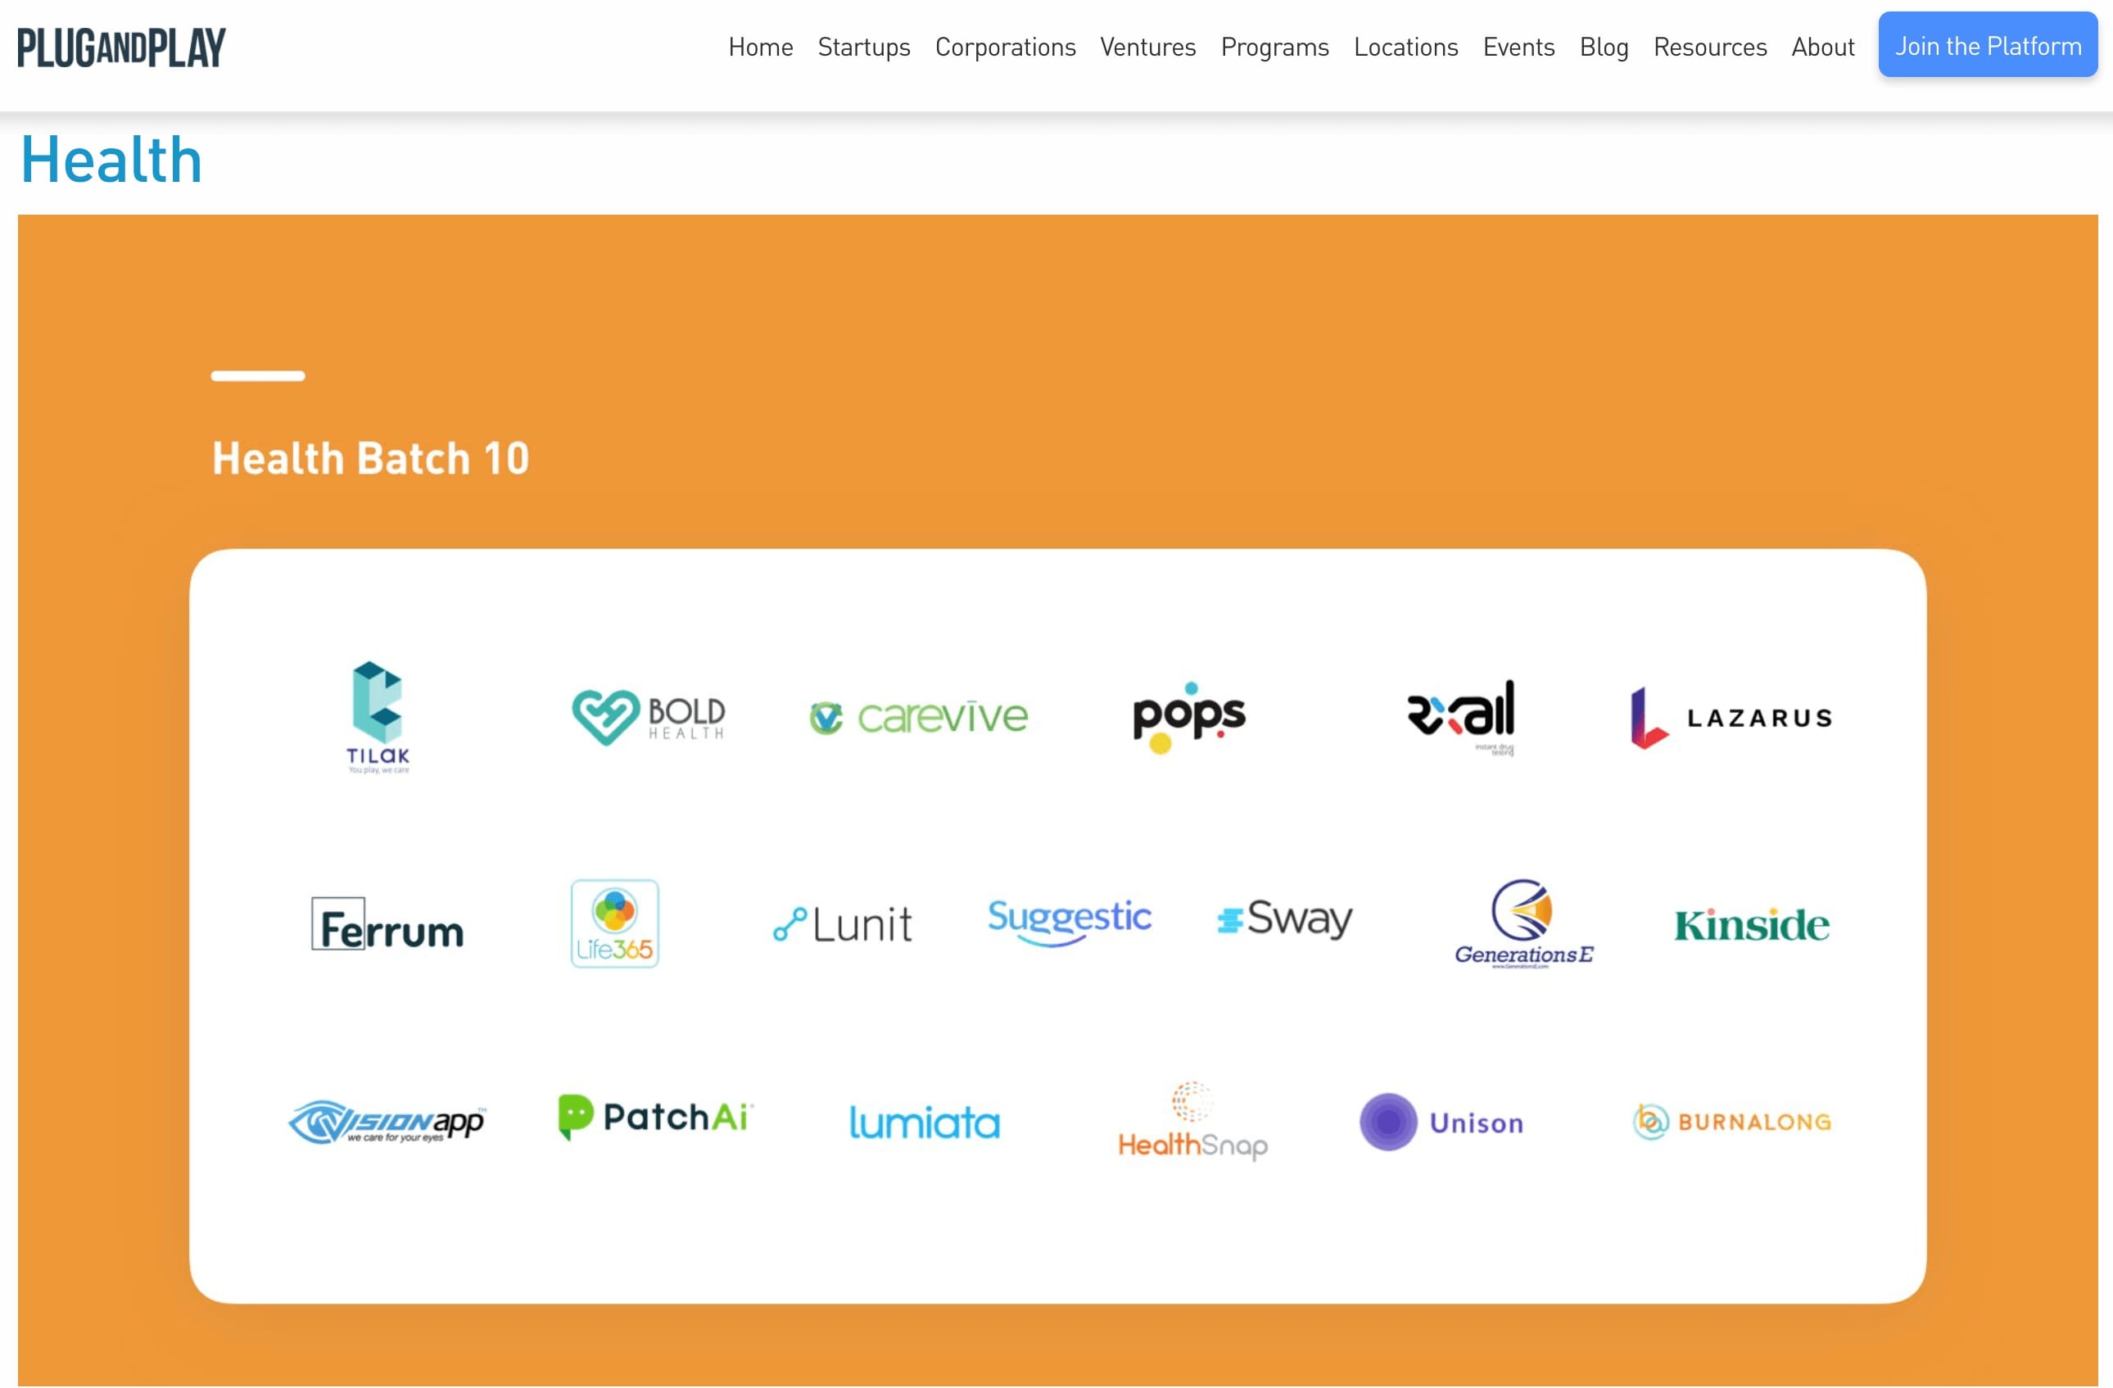Click the Lunit logo

[843, 924]
